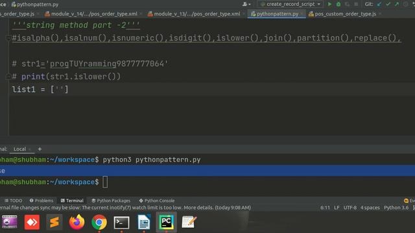Image resolution: width=415 pixels, height=233 pixels.
Task: Close the Local terminal session tab
Action: point(30,150)
